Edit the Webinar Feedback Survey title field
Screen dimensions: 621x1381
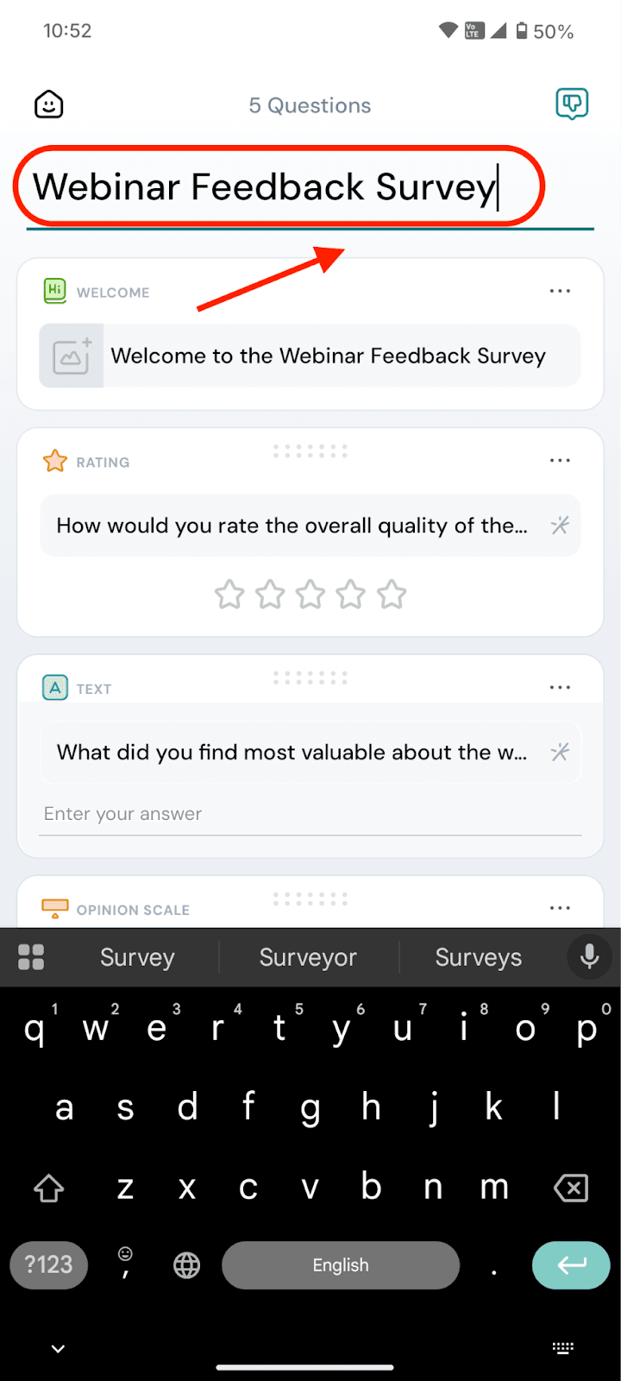coord(264,187)
